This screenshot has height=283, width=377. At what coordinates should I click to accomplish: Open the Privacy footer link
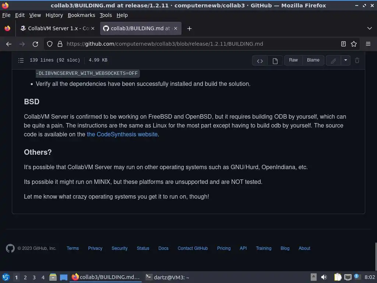95,248
